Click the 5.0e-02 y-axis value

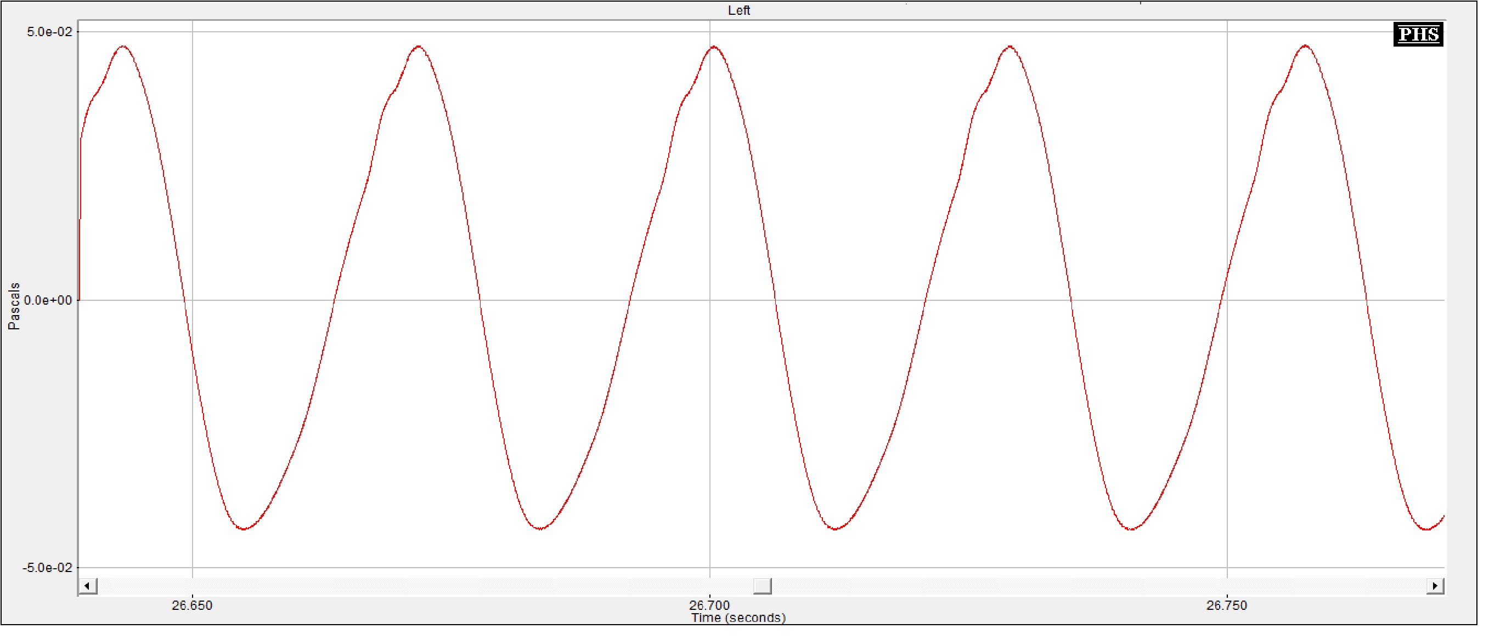click(50, 32)
